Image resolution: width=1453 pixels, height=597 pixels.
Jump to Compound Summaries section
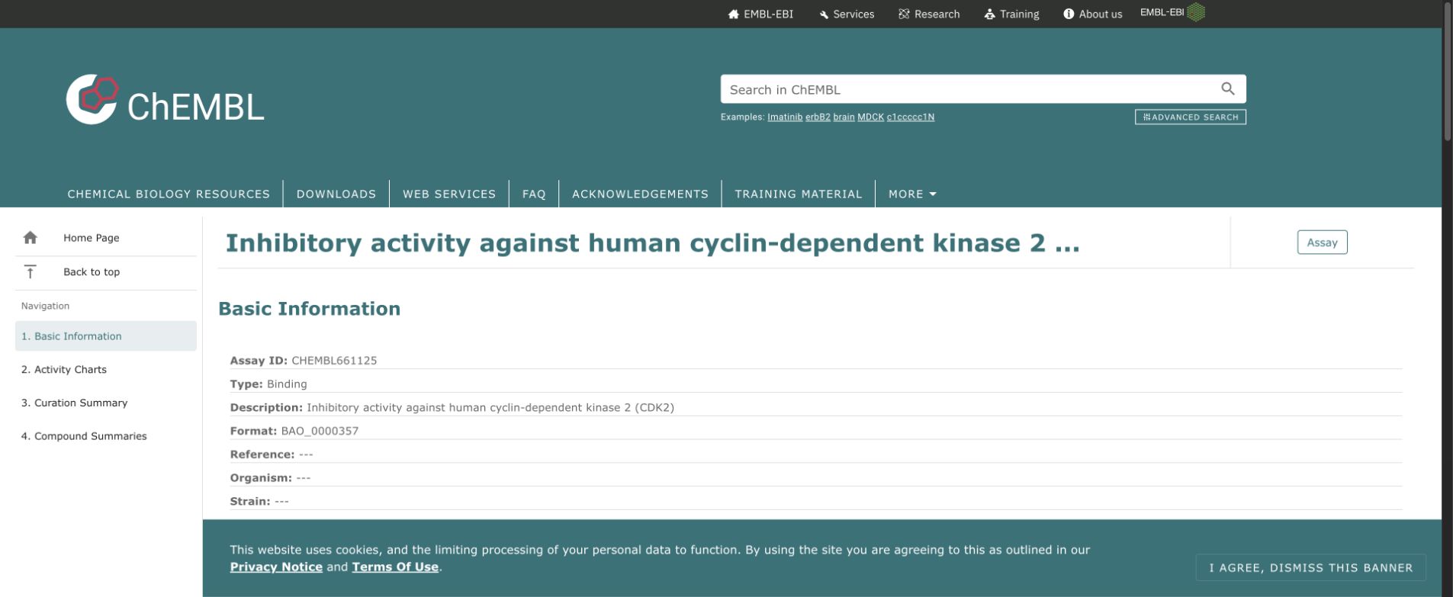tap(106, 436)
